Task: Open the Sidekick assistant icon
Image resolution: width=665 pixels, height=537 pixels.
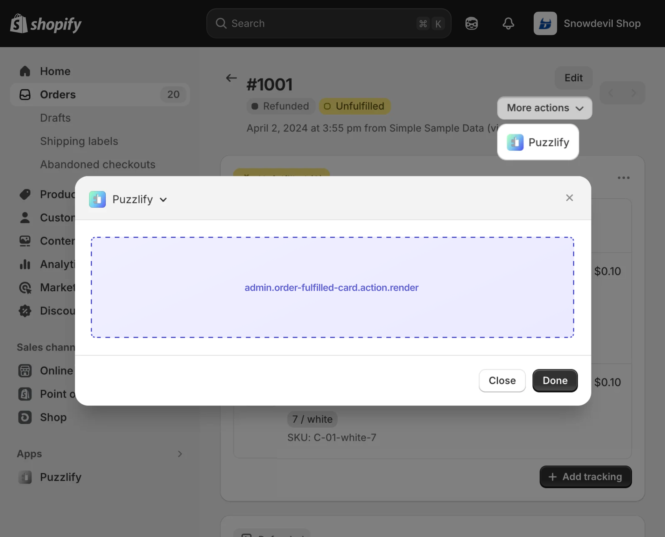Action: pos(472,24)
